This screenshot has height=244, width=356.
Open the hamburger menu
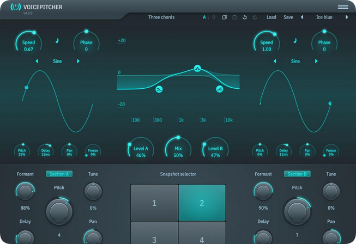point(343,7)
